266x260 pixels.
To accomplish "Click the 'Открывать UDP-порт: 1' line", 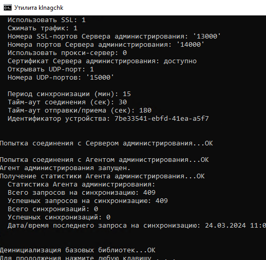I will [x=51, y=69].
